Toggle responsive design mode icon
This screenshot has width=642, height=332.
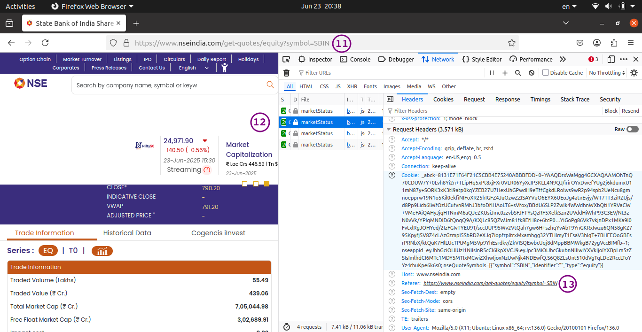tap(611, 59)
